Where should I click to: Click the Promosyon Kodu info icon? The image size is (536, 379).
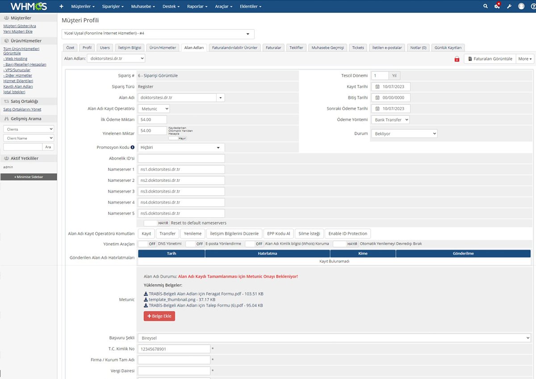pyautogui.click(x=133, y=147)
